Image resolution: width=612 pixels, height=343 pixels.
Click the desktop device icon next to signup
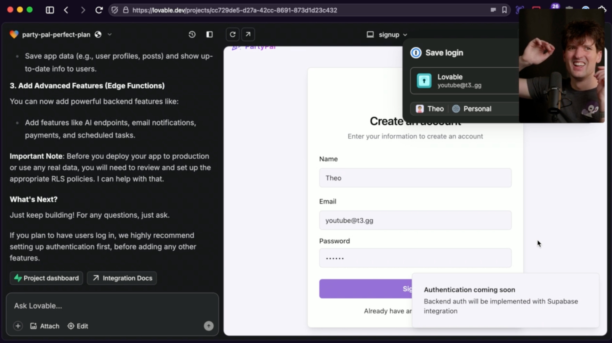tap(370, 35)
